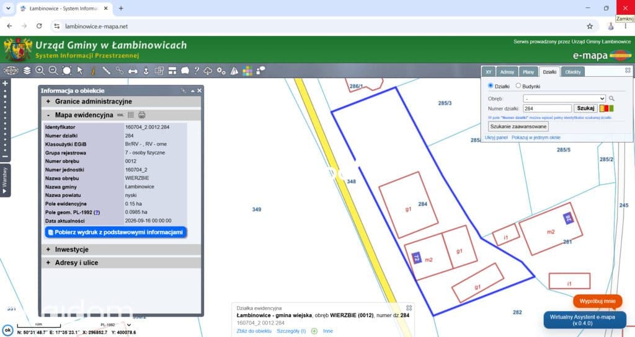Expand the Warstwy side panel
This screenshot has width=635, height=337.
[5, 180]
